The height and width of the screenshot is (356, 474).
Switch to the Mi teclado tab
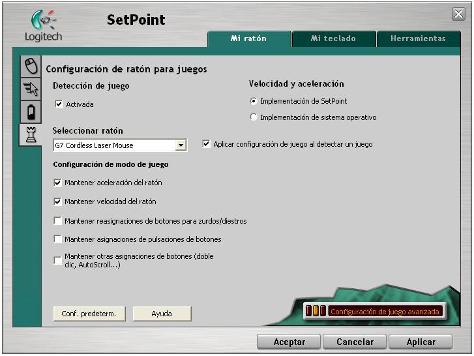pos(333,39)
